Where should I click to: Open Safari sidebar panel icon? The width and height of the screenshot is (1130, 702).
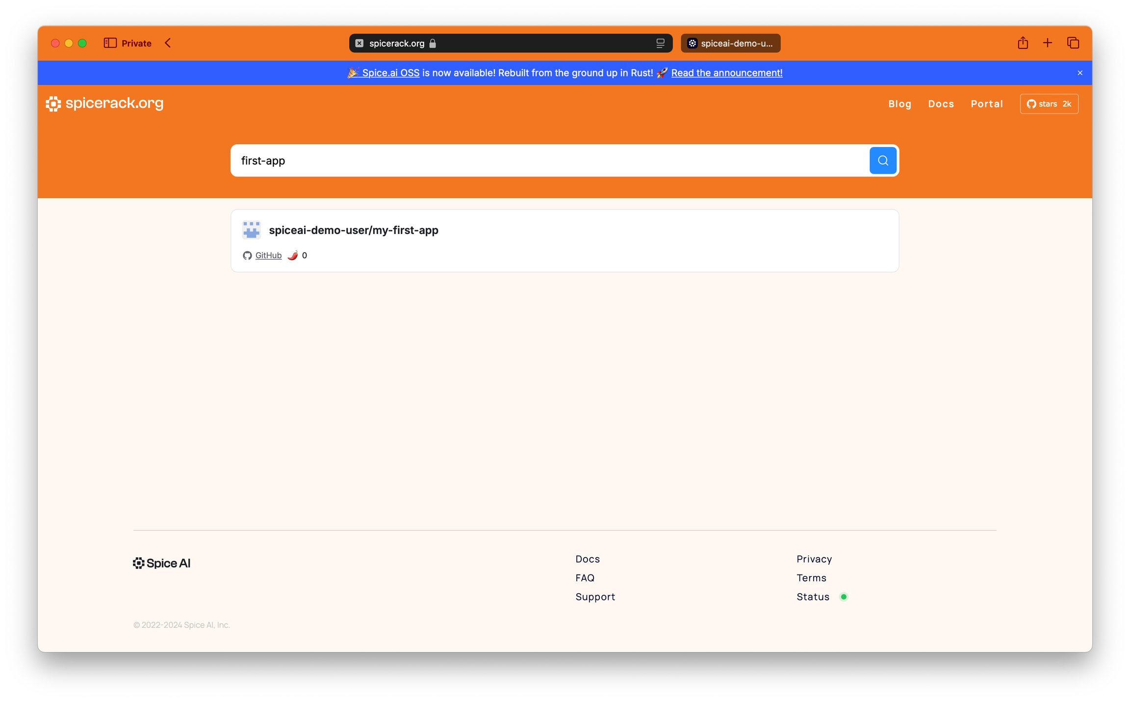pyautogui.click(x=110, y=43)
